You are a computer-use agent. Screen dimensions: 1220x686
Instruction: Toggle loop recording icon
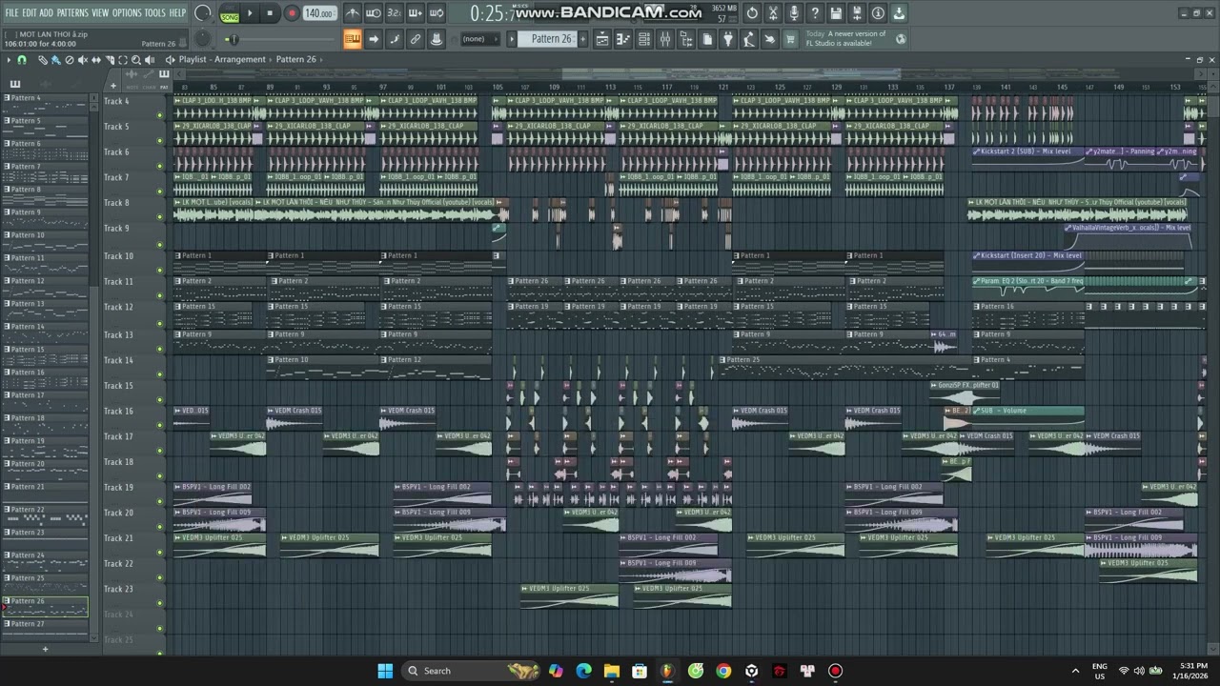[x=436, y=13]
